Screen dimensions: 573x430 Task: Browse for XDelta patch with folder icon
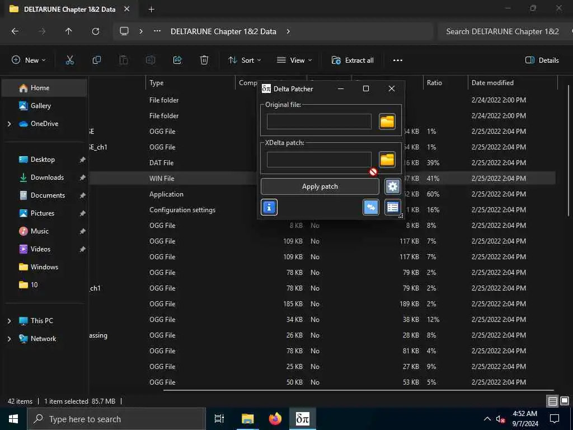[x=387, y=160]
